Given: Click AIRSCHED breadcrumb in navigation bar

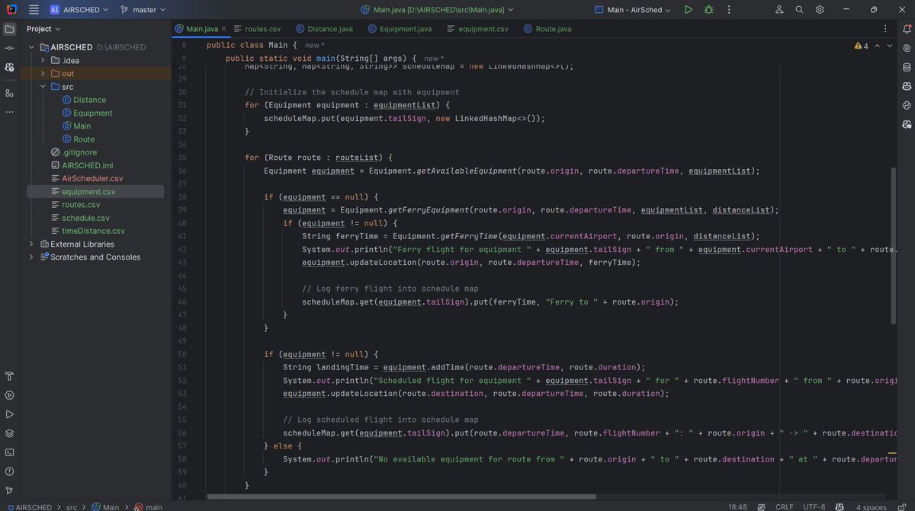Looking at the screenshot, I should pyautogui.click(x=30, y=506).
